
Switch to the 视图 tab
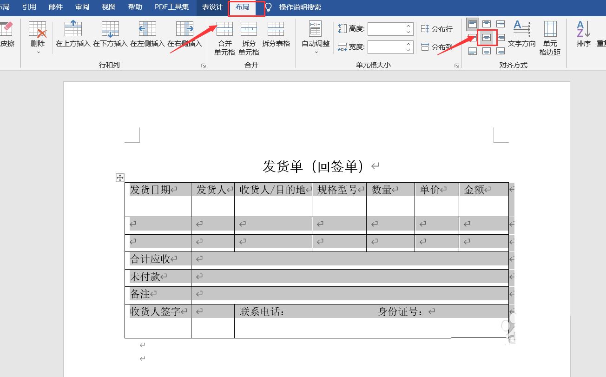click(x=109, y=7)
